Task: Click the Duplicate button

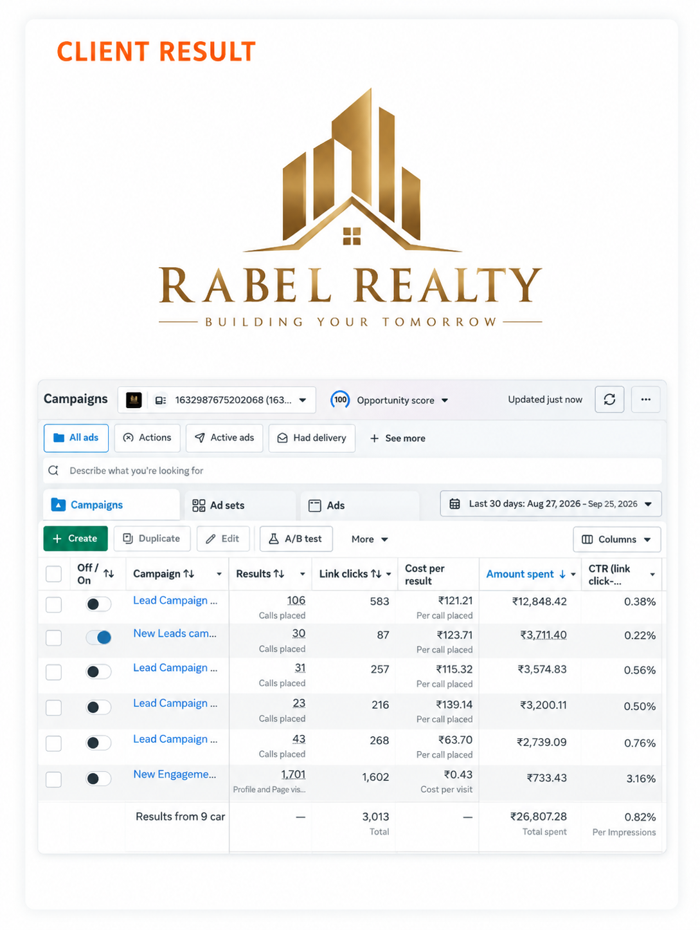Action: point(152,539)
